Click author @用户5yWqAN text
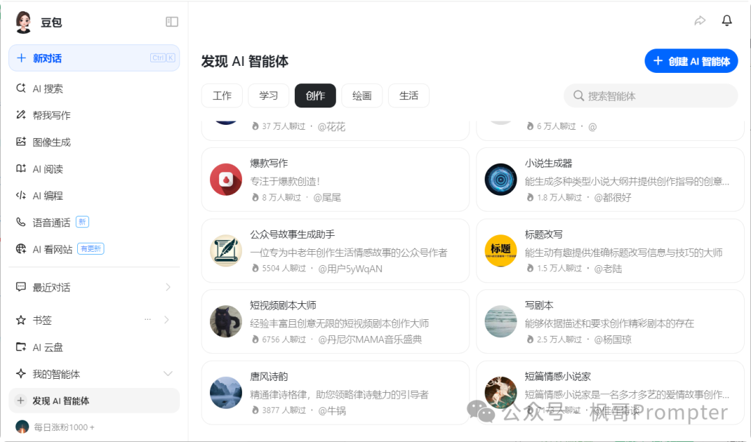Image resolution: width=751 pixels, height=442 pixels. pos(350,269)
